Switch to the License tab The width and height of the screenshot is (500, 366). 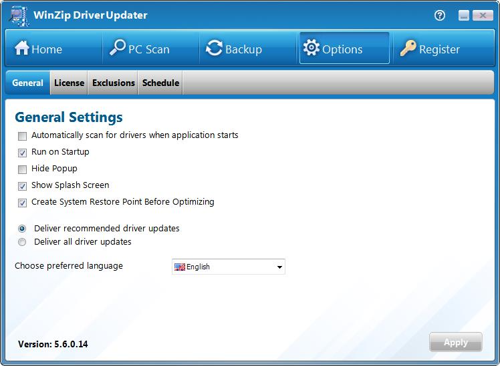[x=69, y=83]
